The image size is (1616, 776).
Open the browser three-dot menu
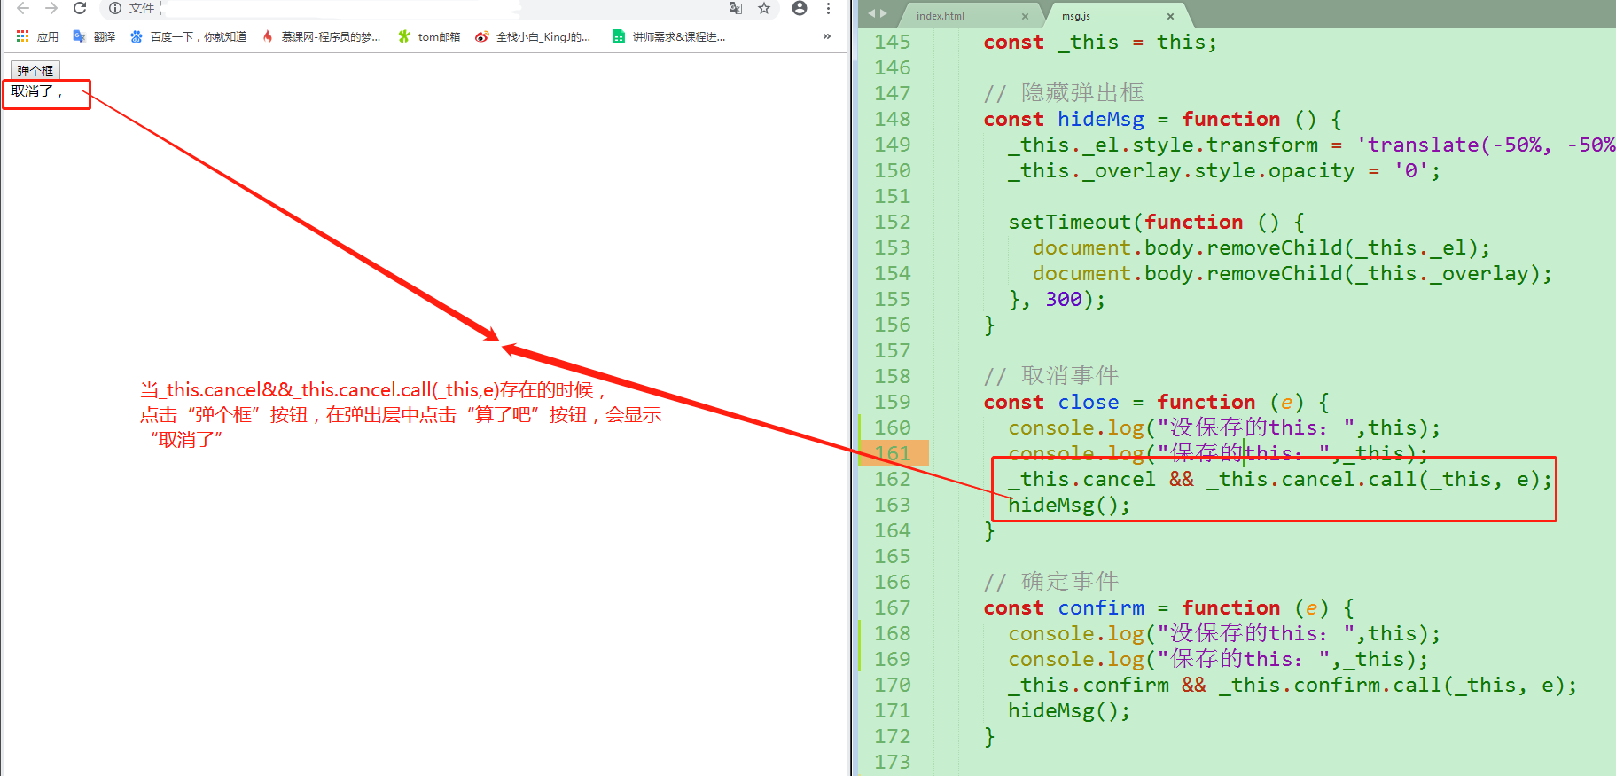point(828,8)
